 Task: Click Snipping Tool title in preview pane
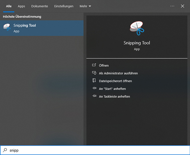pos(137,43)
